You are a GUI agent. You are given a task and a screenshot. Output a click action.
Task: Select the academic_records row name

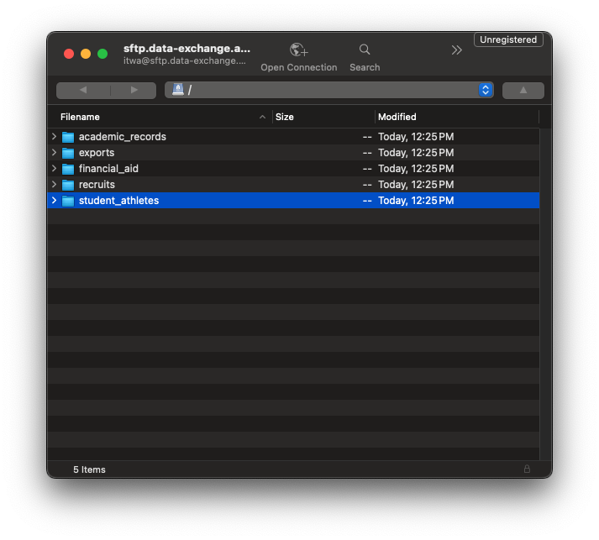(123, 137)
